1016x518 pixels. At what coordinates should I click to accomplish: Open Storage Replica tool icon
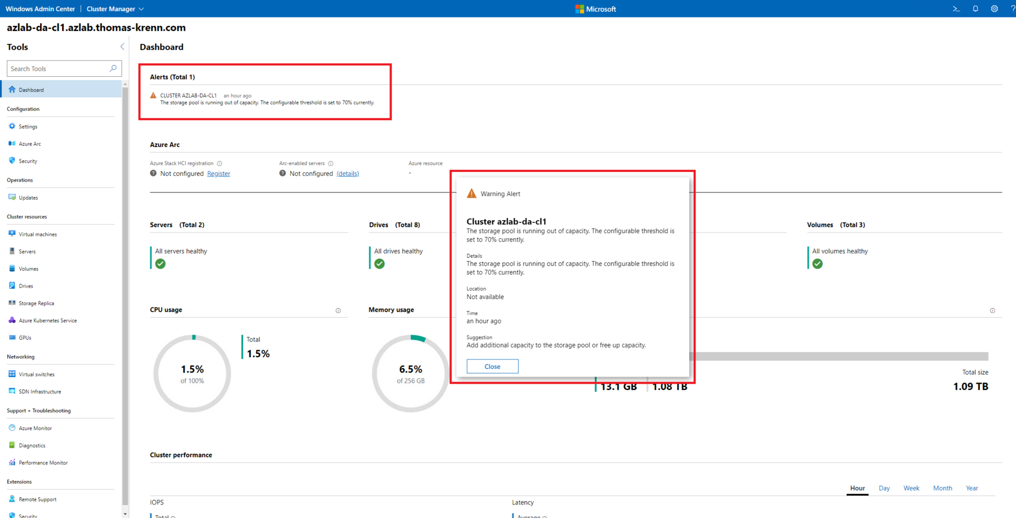[x=12, y=303]
